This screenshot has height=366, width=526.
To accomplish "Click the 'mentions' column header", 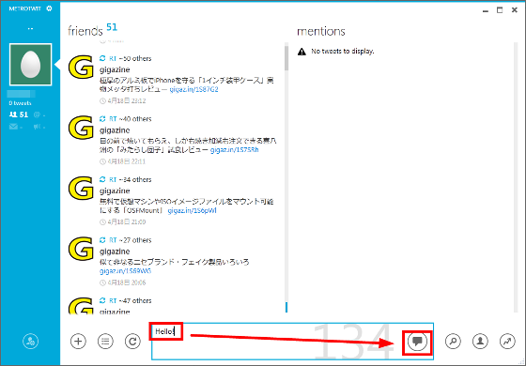I will pos(321,31).
